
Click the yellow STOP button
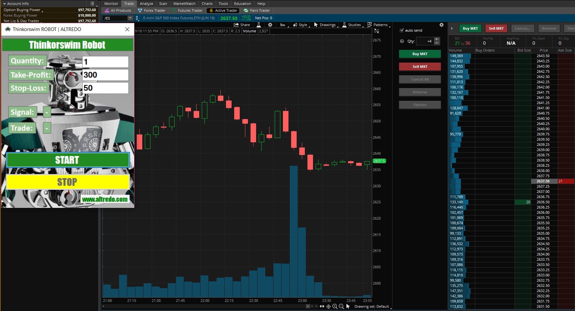click(x=68, y=182)
